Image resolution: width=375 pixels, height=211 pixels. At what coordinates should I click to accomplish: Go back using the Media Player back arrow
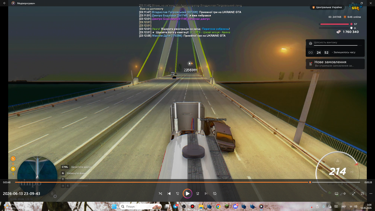(x=4, y=3)
